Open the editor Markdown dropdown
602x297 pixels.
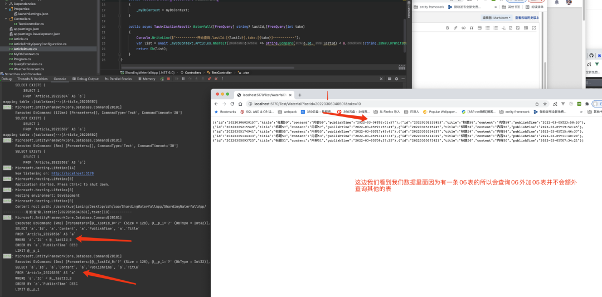pyautogui.click(x=496, y=18)
